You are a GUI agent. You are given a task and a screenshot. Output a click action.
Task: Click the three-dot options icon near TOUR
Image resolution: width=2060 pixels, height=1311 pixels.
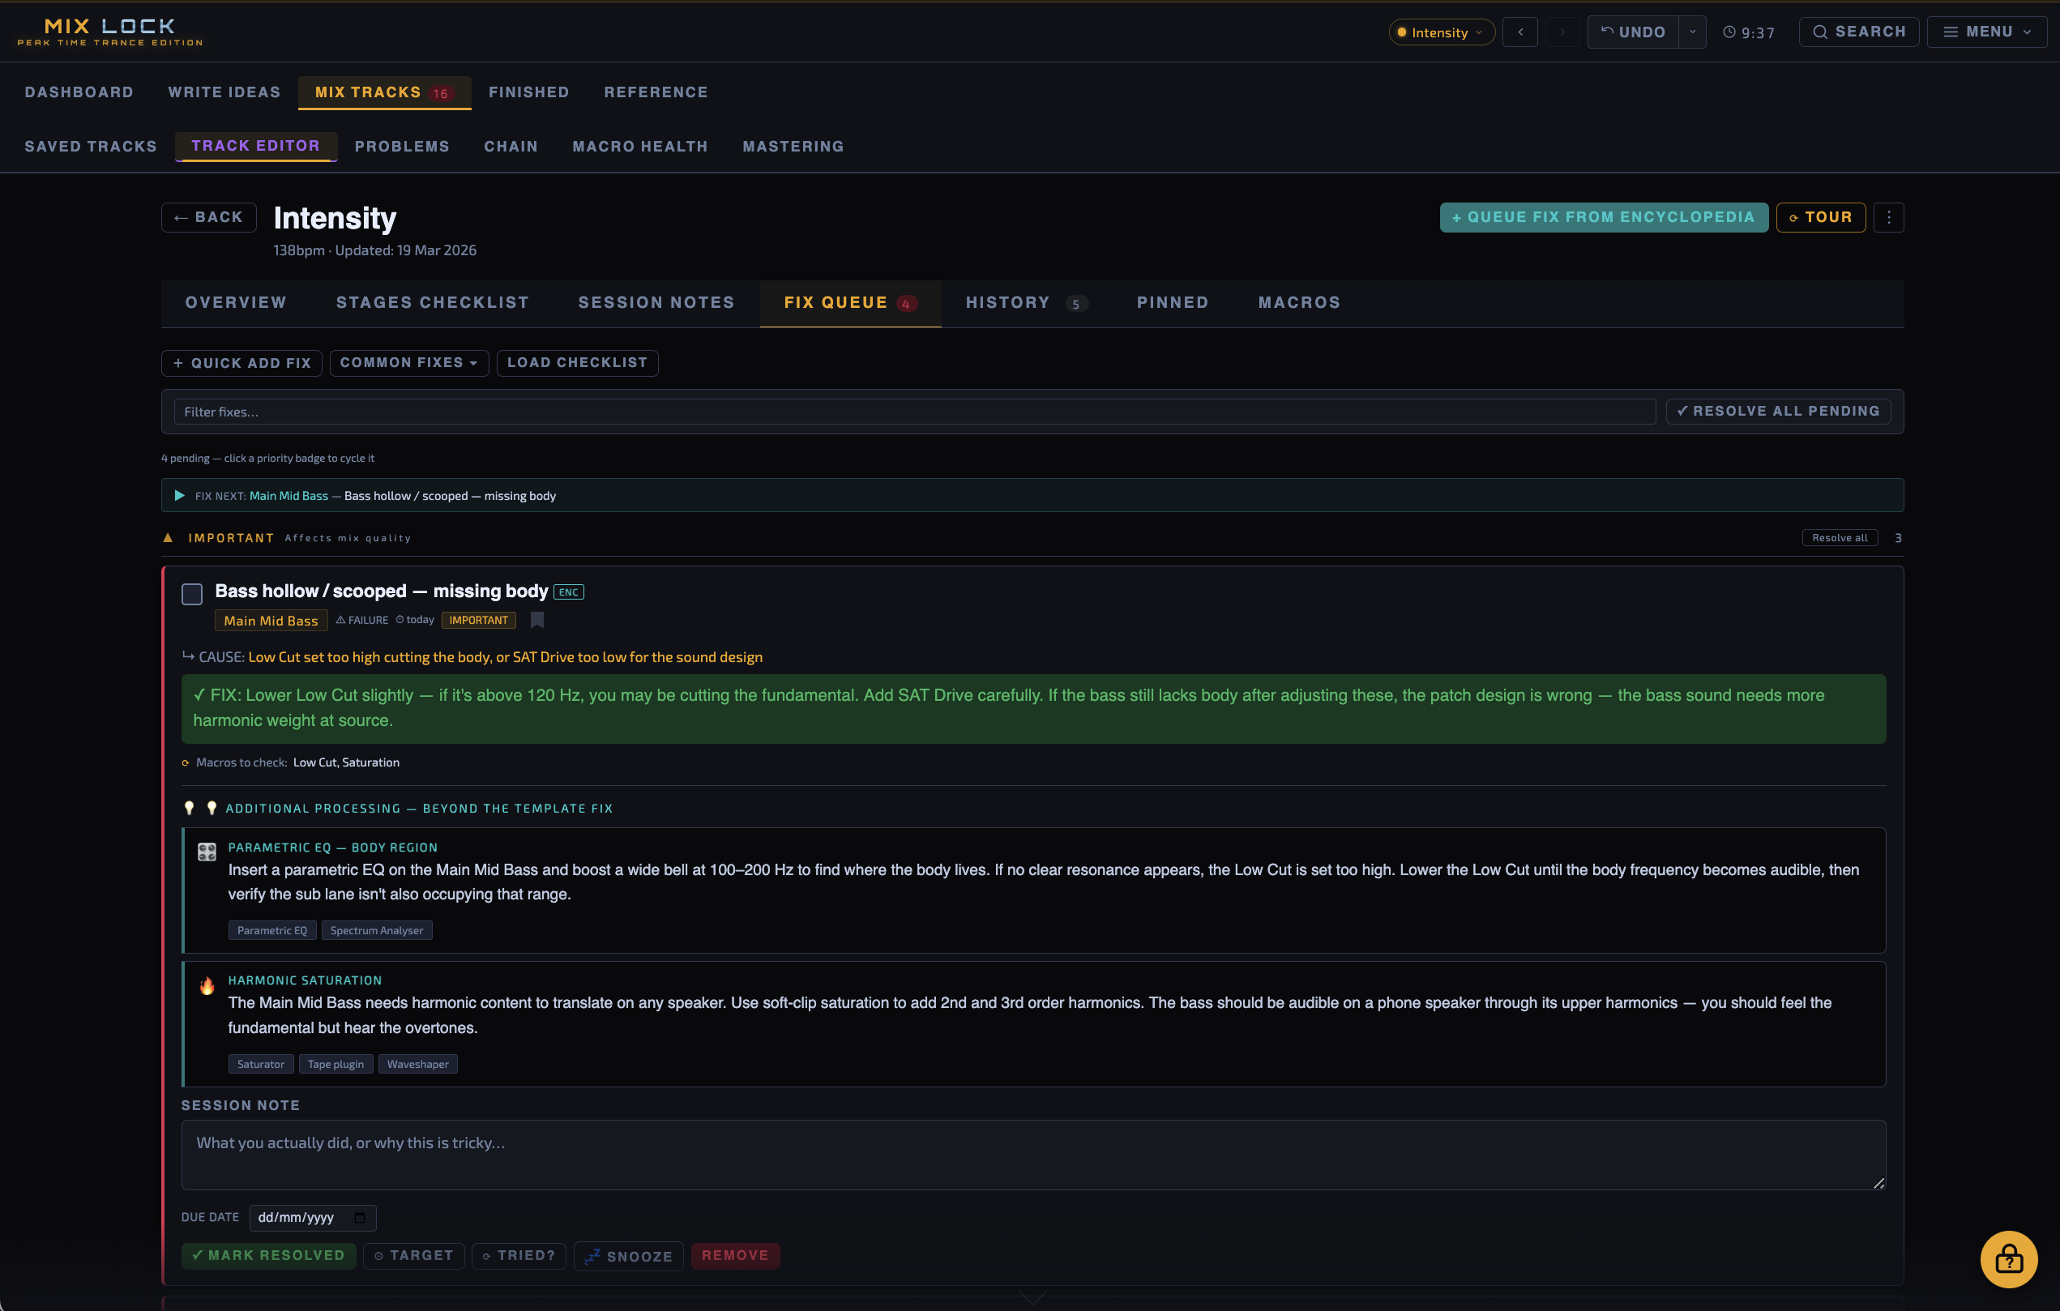pos(1888,217)
